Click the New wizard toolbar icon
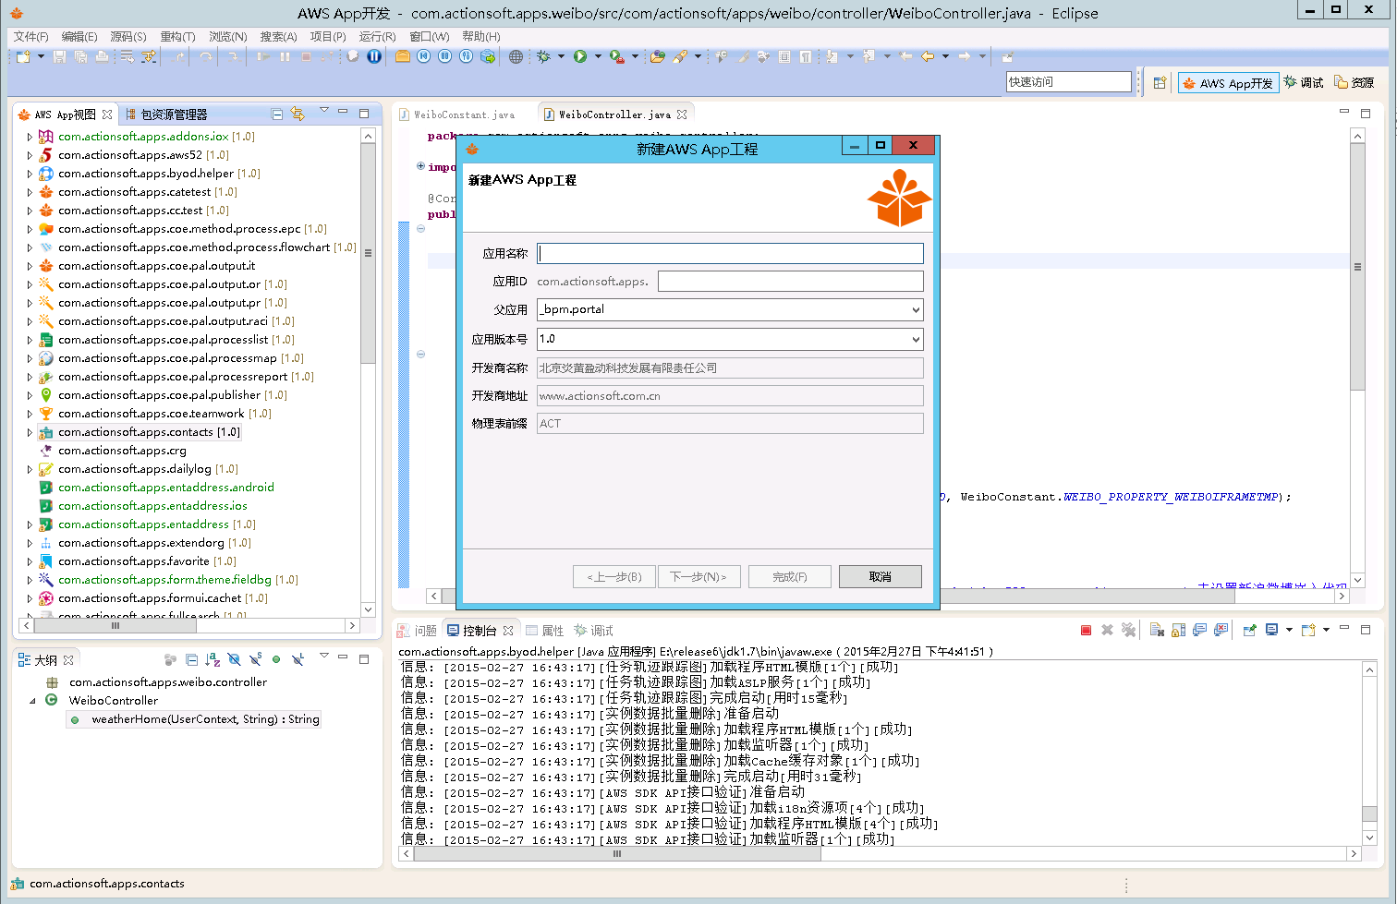1397x904 pixels. pos(23,57)
